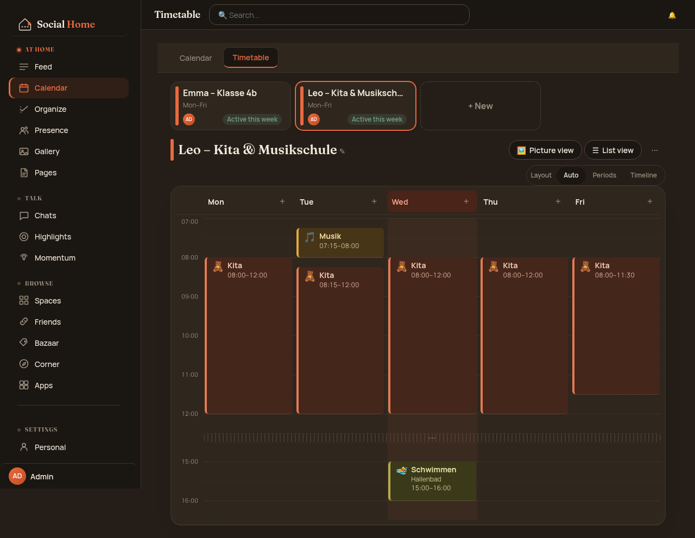The image size is (695, 538).
Task: Open the Gallery section
Action: tap(69, 151)
